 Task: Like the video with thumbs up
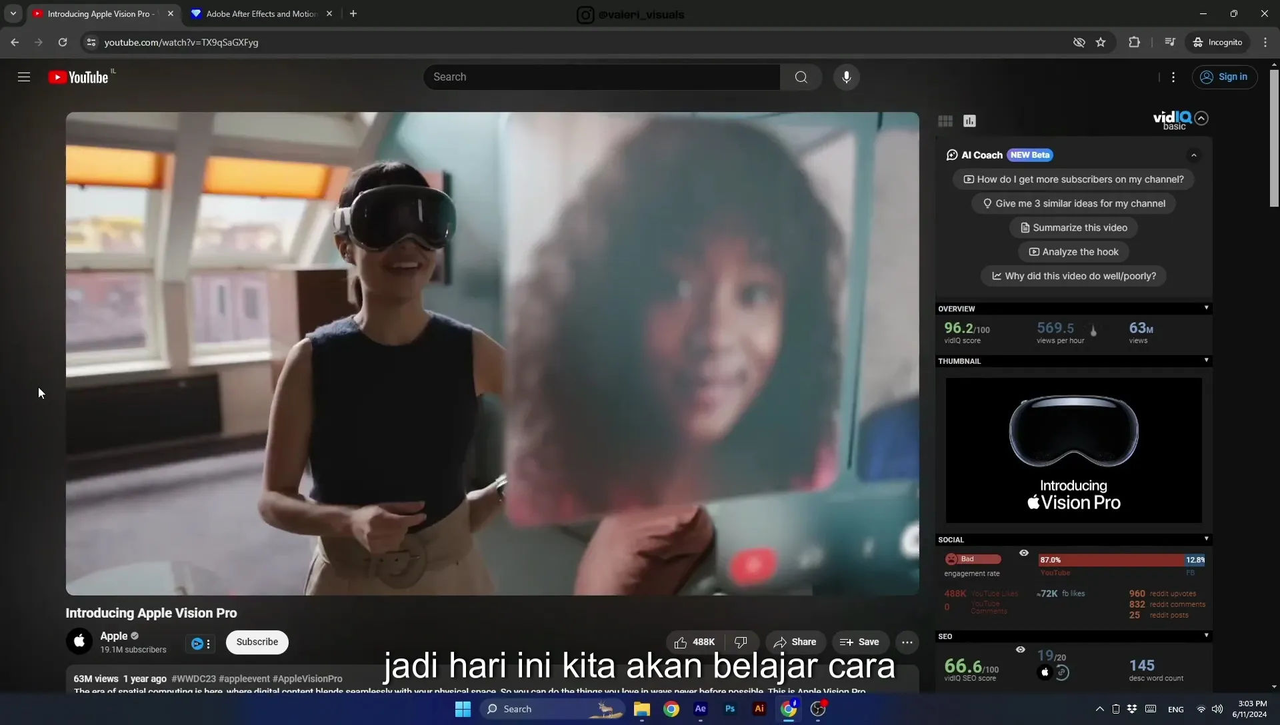[695, 642]
